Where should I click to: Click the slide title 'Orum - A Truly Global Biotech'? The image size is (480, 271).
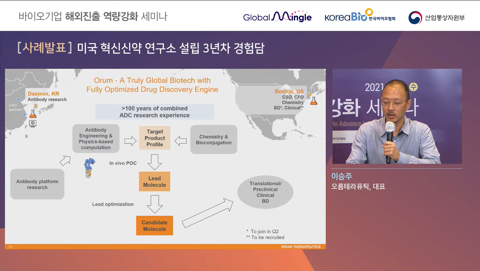click(x=152, y=85)
